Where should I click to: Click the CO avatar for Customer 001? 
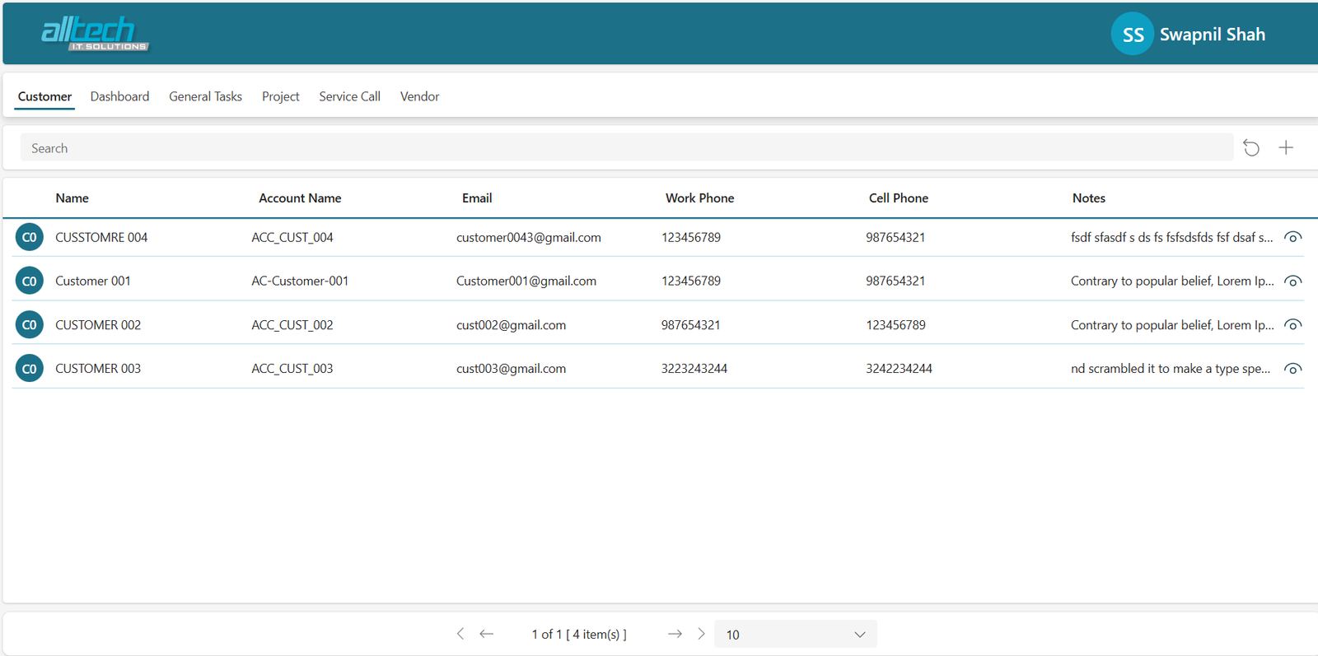click(30, 281)
